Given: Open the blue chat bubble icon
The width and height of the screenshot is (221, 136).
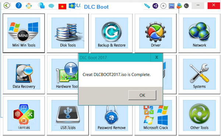Looking at the screenshot, I should [x=51, y=6].
